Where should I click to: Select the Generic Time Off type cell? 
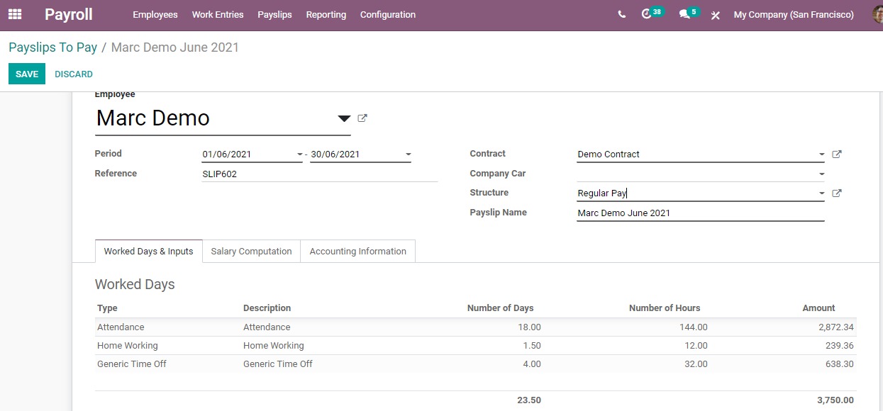coord(132,364)
